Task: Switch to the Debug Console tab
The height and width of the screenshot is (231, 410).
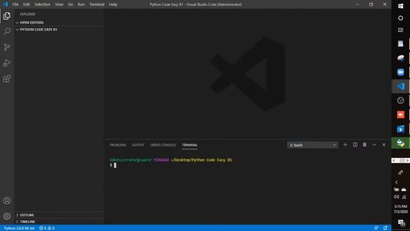Action: (163, 145)
